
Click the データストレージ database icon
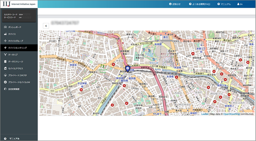point(5,62)
